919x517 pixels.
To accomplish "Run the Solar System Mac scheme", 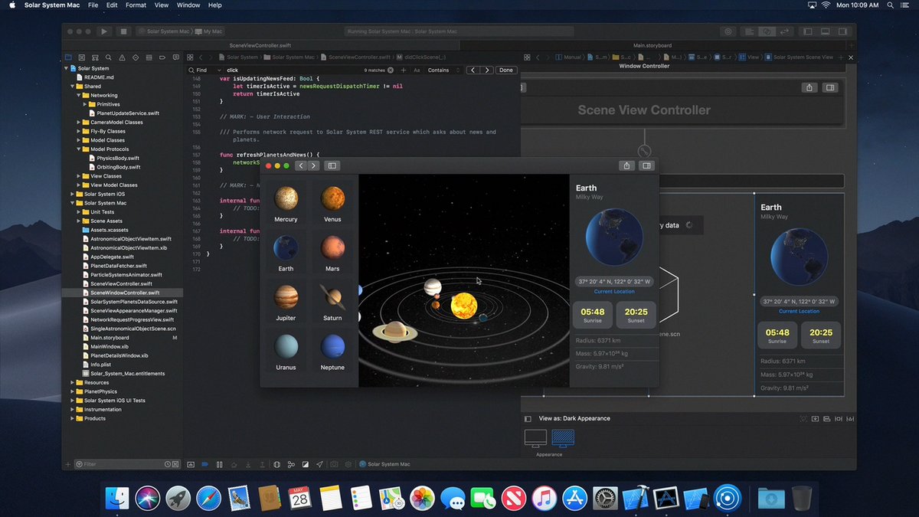I will pos(105,31).
